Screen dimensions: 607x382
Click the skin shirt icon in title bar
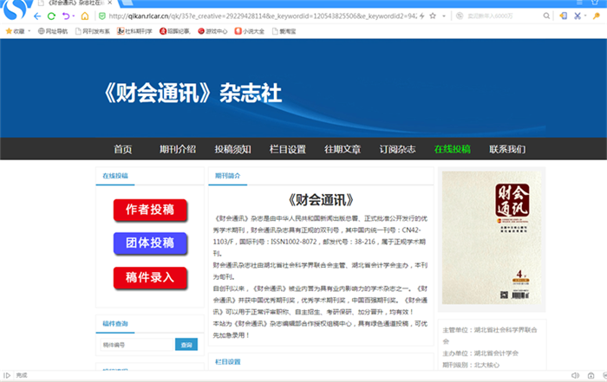[595, 3]
